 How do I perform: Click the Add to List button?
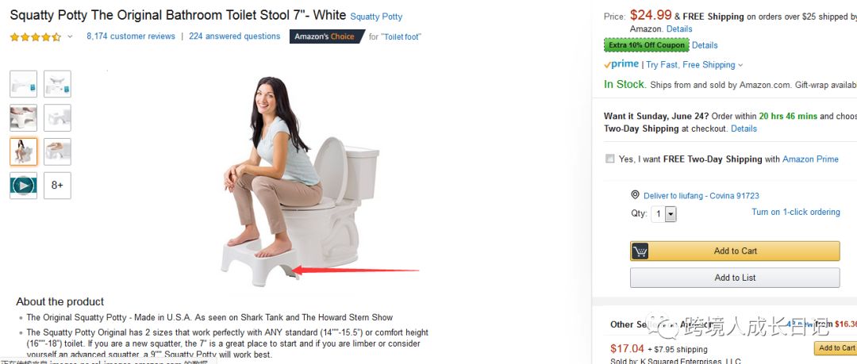point(735,278)
